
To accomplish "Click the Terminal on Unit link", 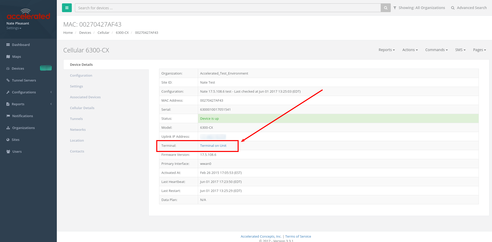I will pos(213,146).
